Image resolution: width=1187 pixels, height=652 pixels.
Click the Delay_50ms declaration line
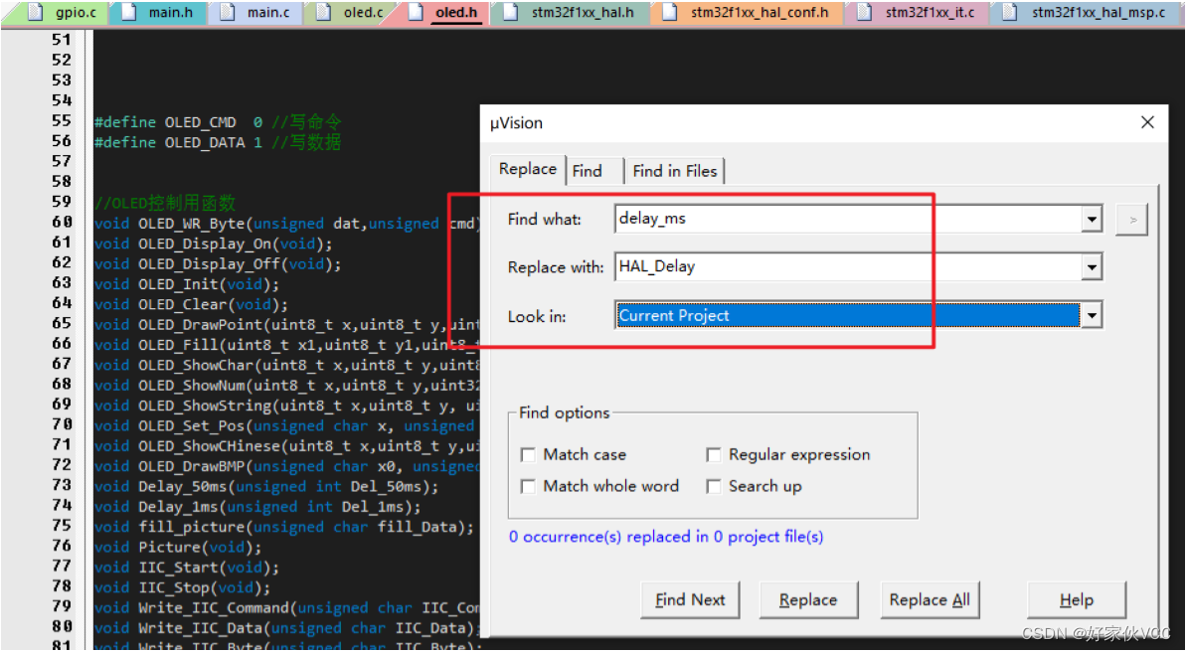pos(266,487)
